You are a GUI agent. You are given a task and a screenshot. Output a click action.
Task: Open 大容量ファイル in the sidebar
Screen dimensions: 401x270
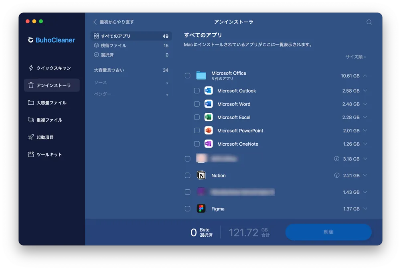coord(52,103)
